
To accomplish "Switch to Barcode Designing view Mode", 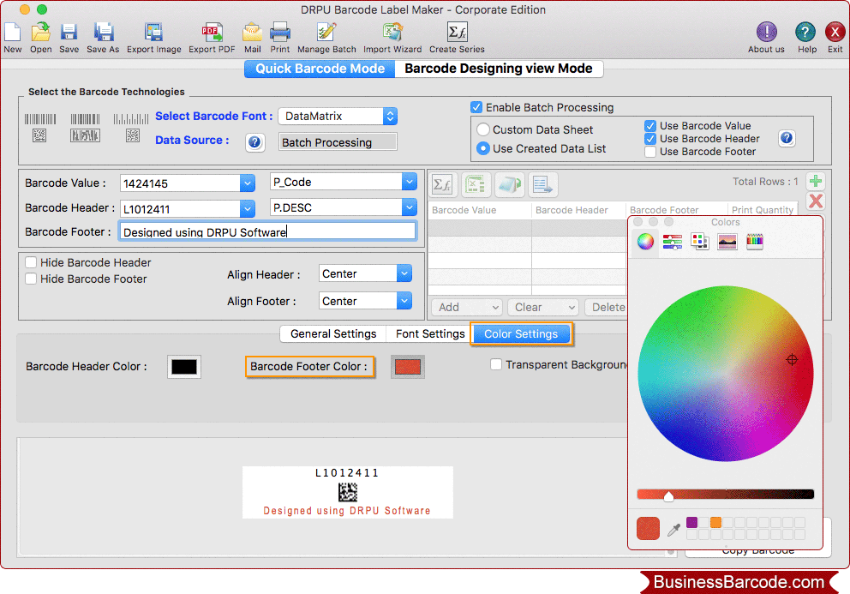I will coord(499,69).
